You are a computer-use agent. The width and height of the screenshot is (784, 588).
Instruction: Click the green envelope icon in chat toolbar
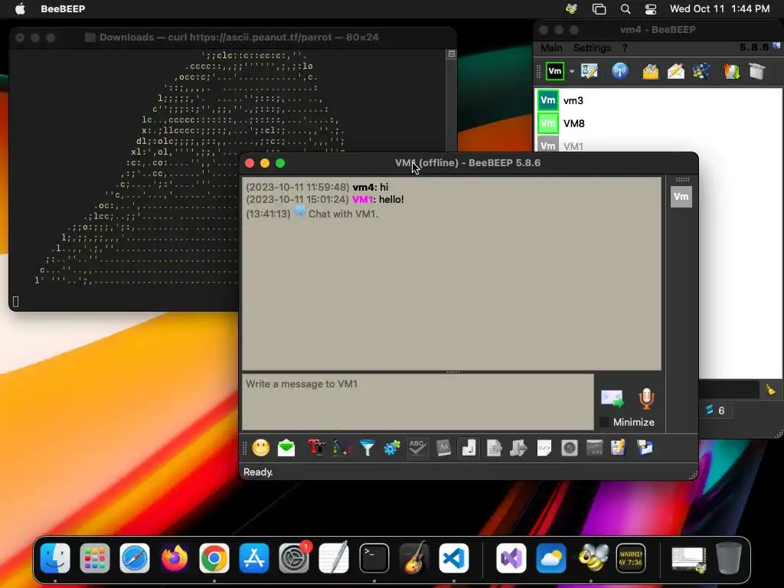(286, 448)
